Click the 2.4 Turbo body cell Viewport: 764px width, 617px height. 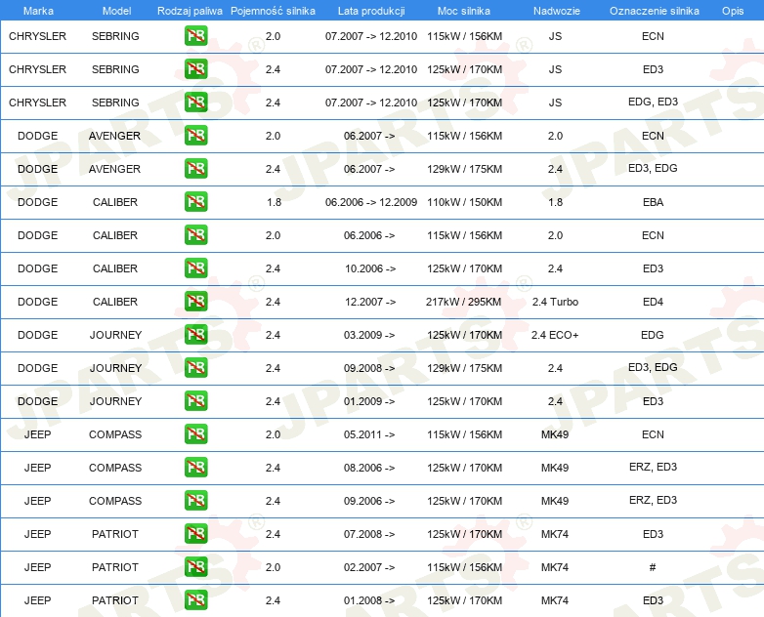(555, 302)
